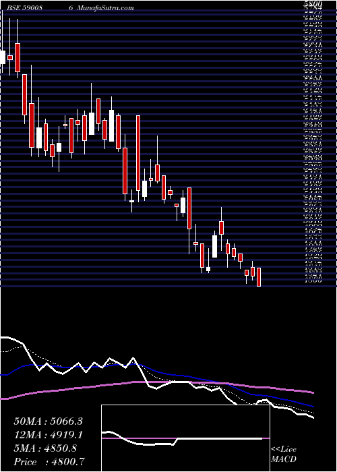Click the BSE 59008 symbol label

24,8
